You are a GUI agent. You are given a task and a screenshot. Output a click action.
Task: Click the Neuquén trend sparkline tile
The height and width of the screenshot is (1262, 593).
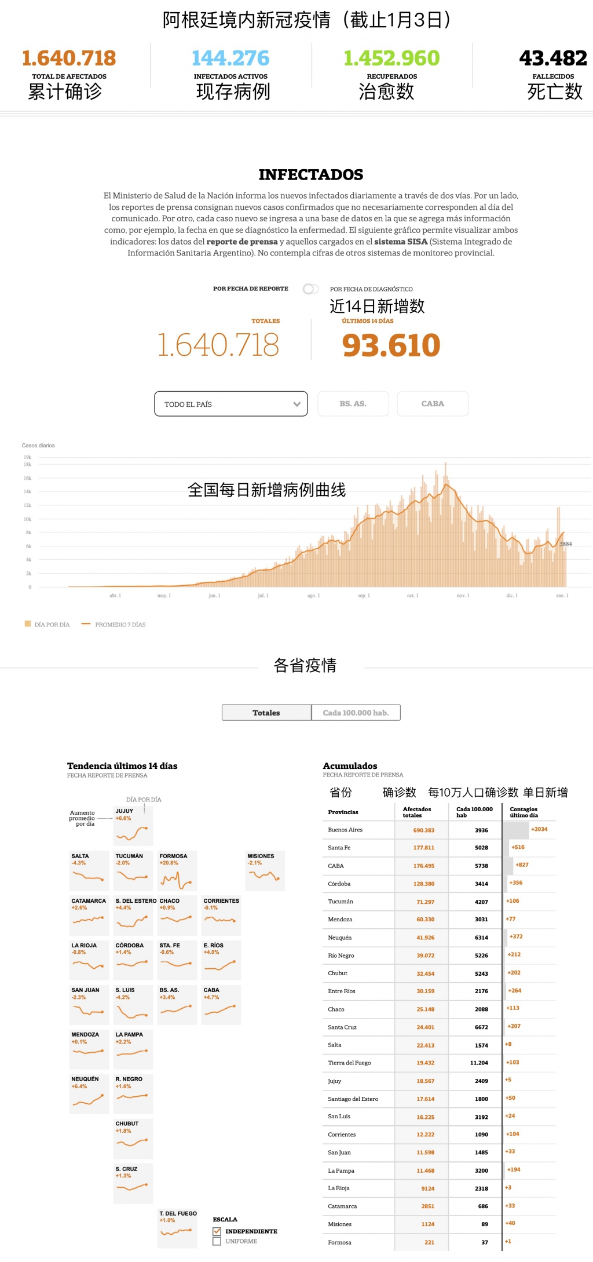(89, 1094)
